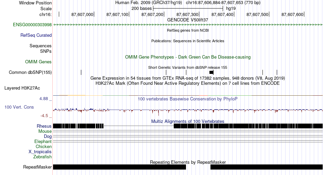Screen dimensions: 323x175
Task: Click the 87,607,300 ruler position
Action: click(187, 14)
